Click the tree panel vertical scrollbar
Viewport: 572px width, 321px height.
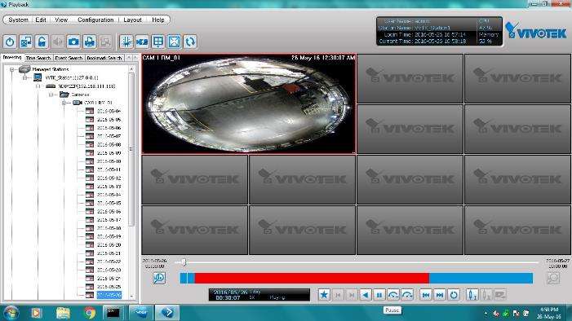131,149
